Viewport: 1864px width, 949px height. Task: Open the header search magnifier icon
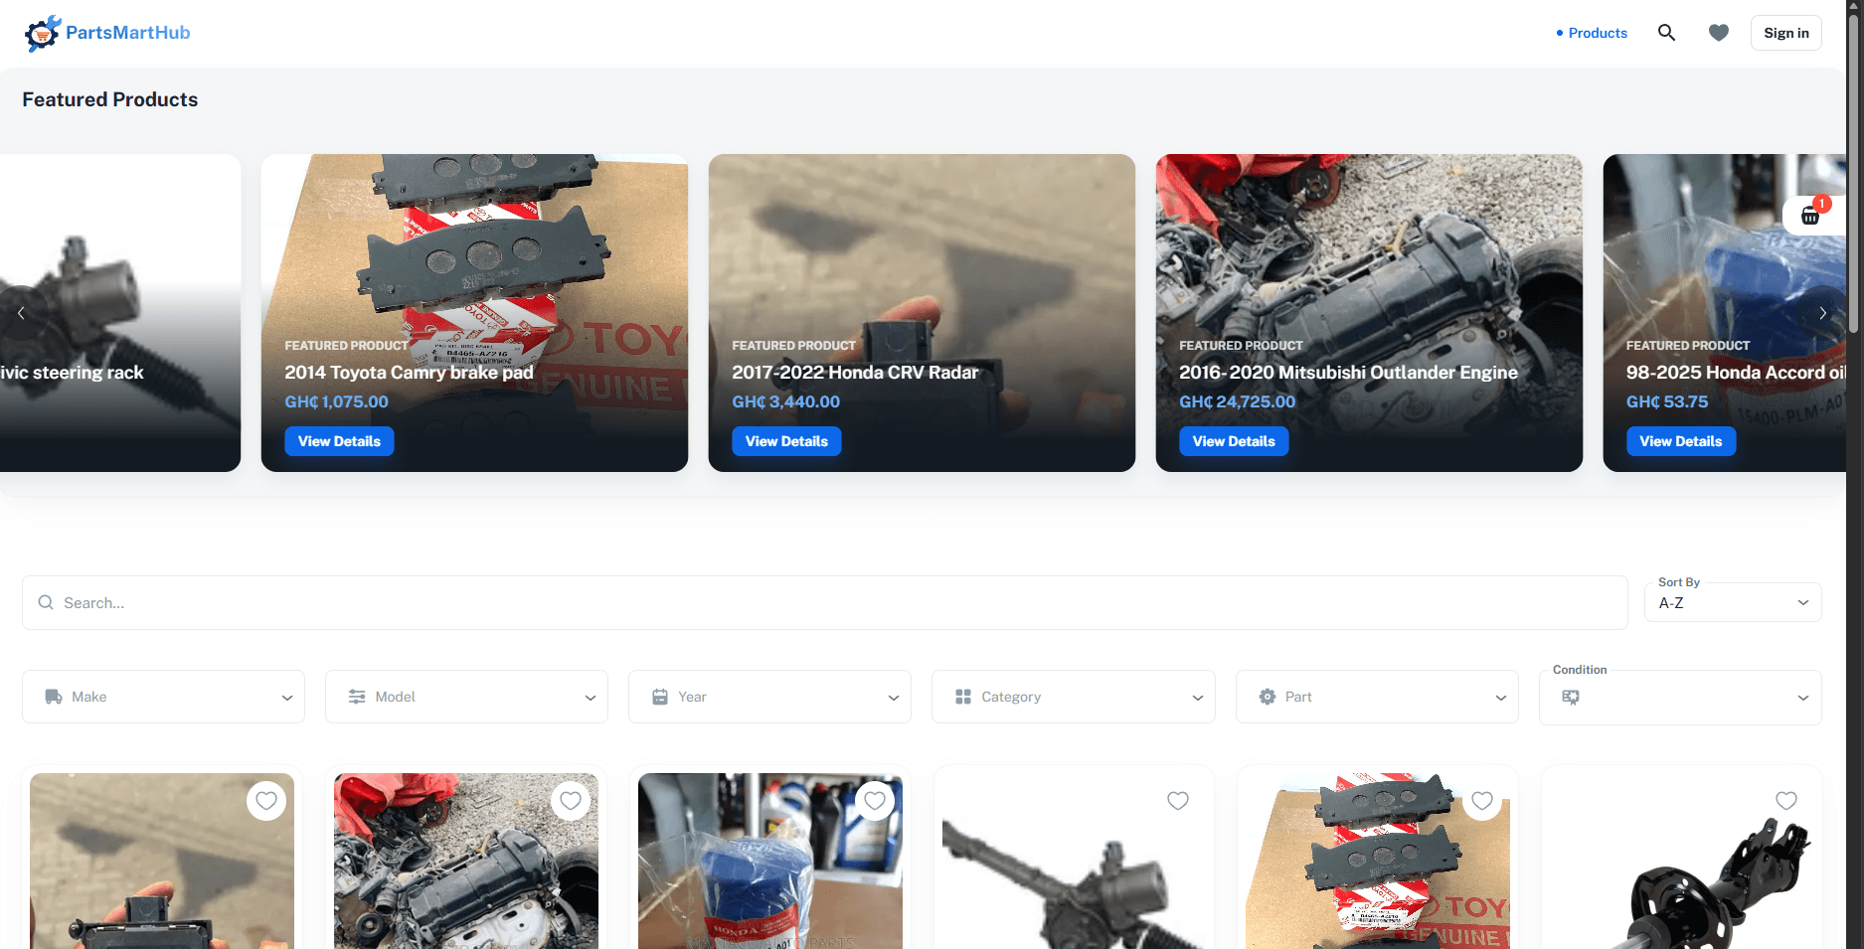click(x=1667, y=33)
